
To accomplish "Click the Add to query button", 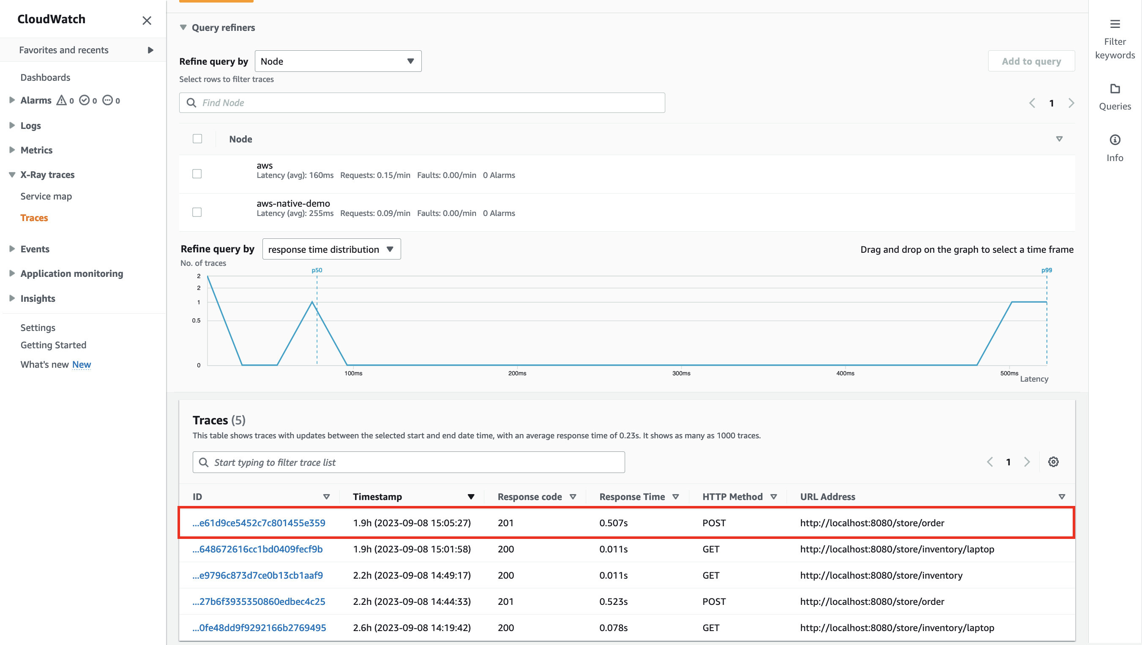I will (x=1031, y=61).
